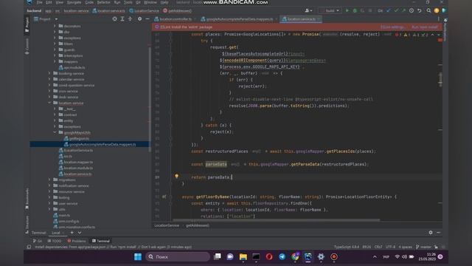The width and height of the screenshot is (472, 266).
Task: Open the user account dropdown in toolbar
Action: coord(308,10)
